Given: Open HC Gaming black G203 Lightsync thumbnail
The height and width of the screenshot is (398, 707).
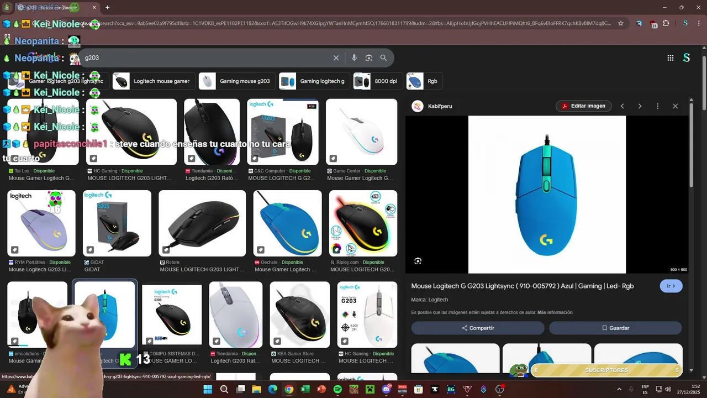Looking at the screenshot, I should [131, 132].
